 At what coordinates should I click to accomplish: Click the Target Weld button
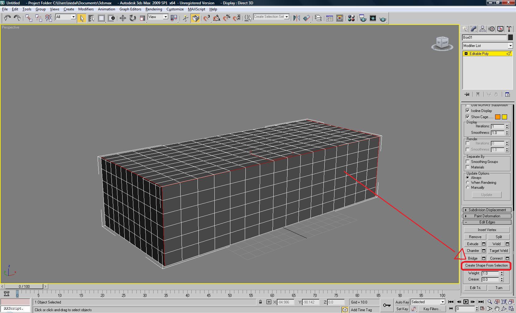[499, 251]
